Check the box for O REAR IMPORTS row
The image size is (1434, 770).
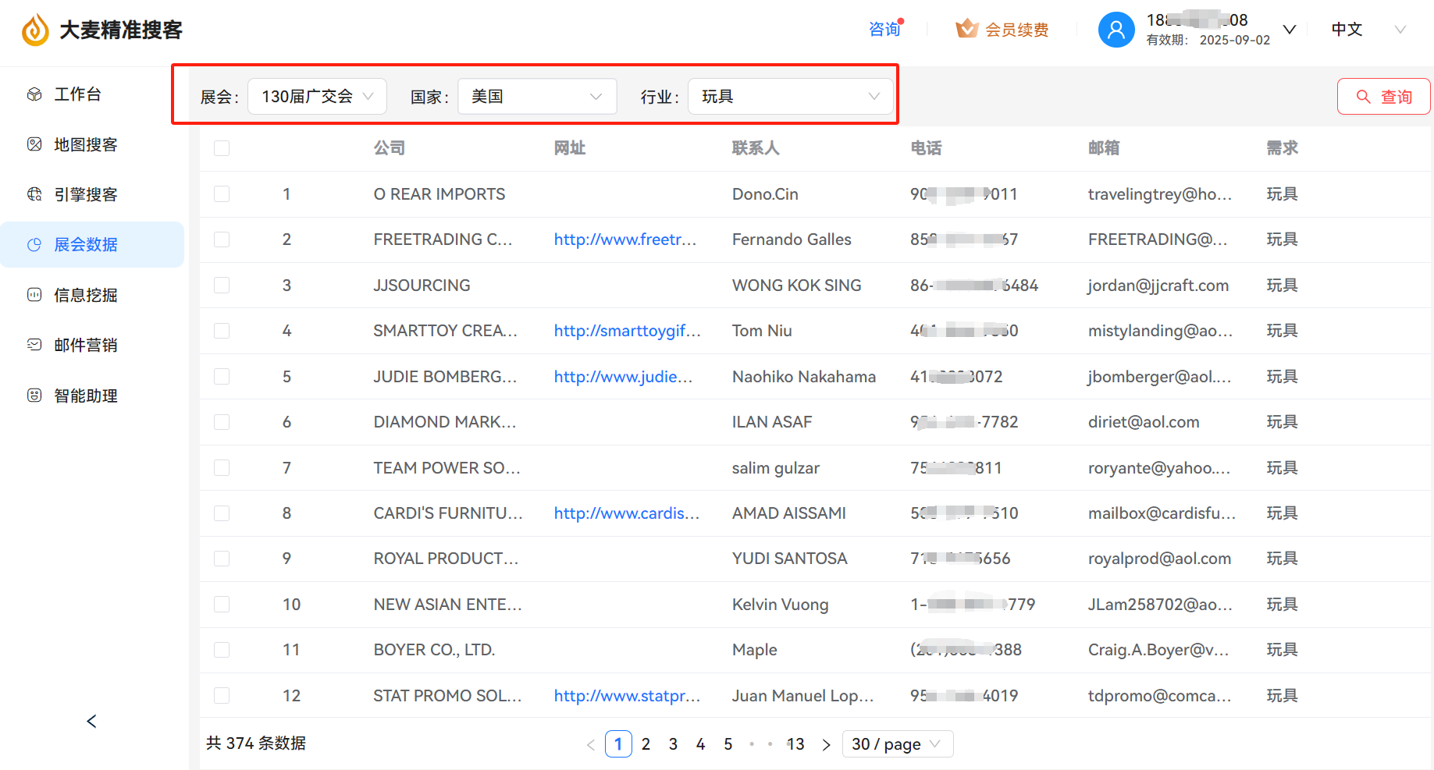click(x=222, y=194)
